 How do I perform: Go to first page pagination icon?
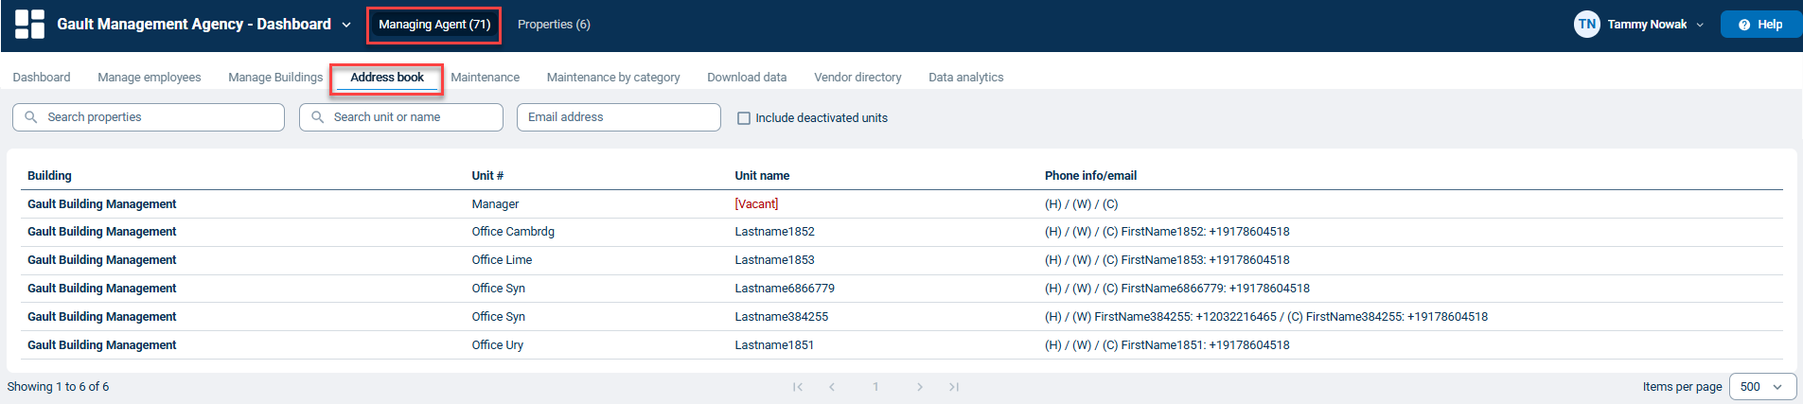798,387
